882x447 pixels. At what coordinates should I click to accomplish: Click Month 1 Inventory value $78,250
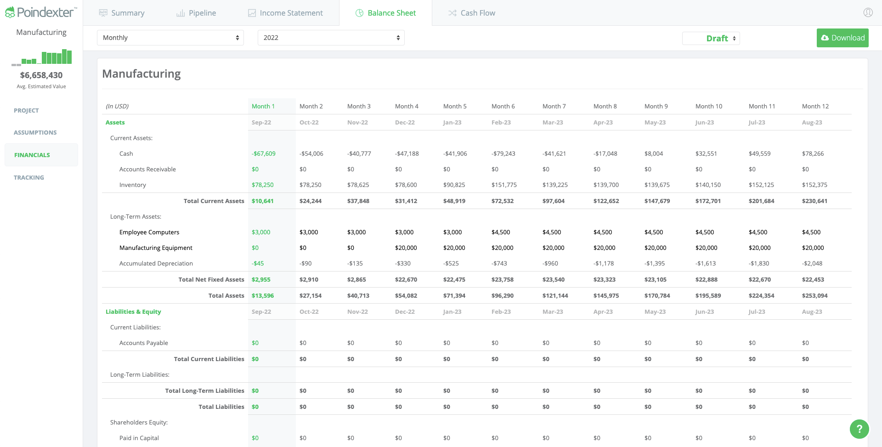(263, 185)
